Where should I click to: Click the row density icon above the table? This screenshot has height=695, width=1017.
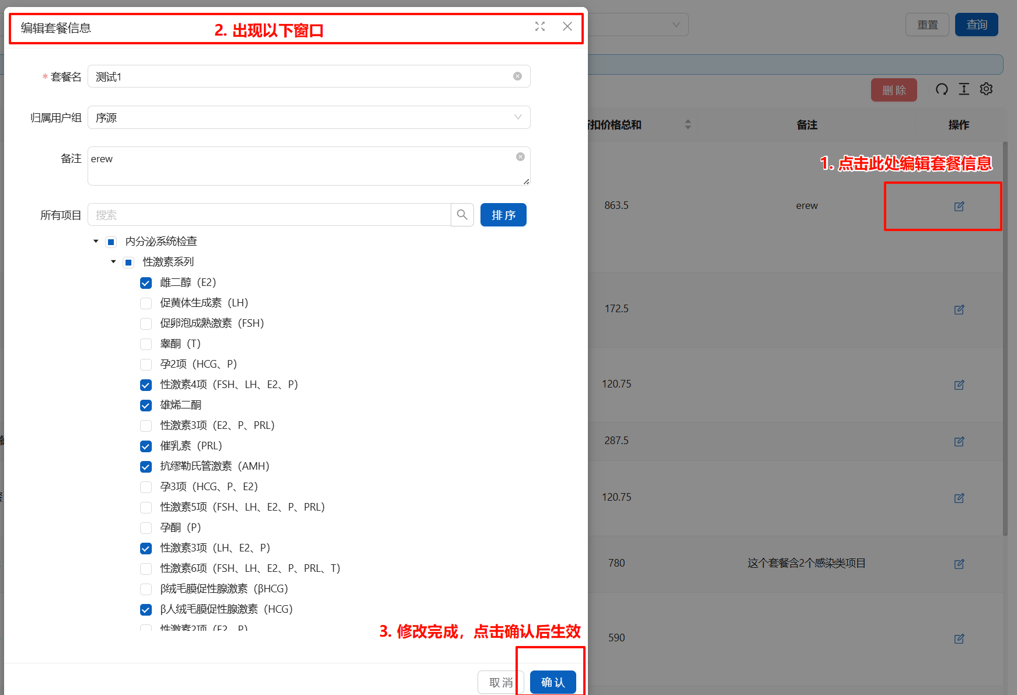(964, 89)
